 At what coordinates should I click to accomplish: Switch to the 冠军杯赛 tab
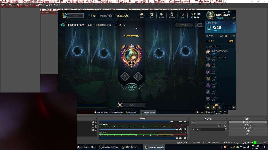122,16
